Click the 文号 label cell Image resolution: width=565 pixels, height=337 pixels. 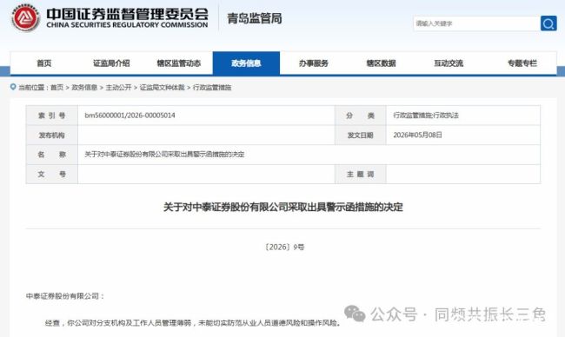pyautogui.click(x=52, y=175)
